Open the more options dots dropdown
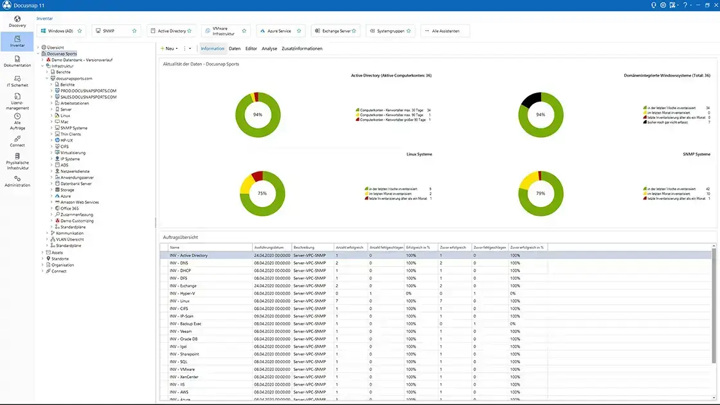This screenshot has height=405, width=720. pos(187,48)
